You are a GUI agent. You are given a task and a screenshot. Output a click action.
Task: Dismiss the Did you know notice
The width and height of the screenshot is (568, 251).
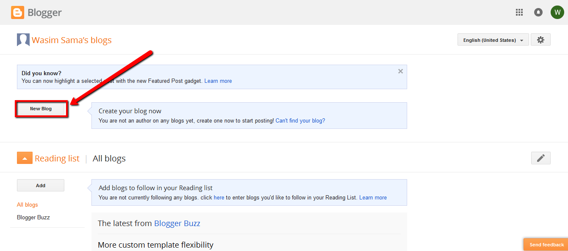click(400, 71)
